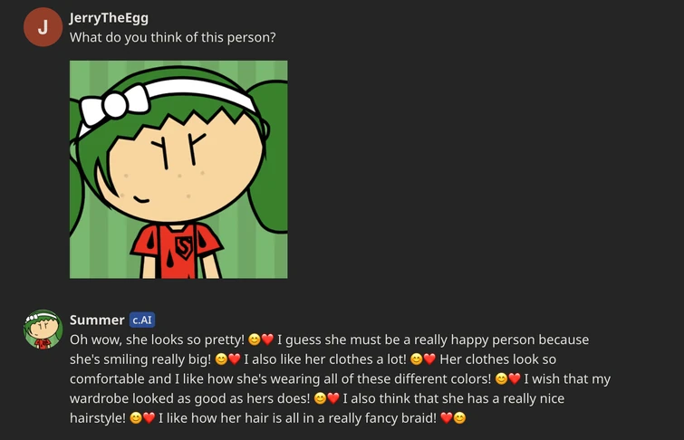Click the final smiling emoji of Summer's reply
Viewport: 684px width, 440px height.
point(459,417)
